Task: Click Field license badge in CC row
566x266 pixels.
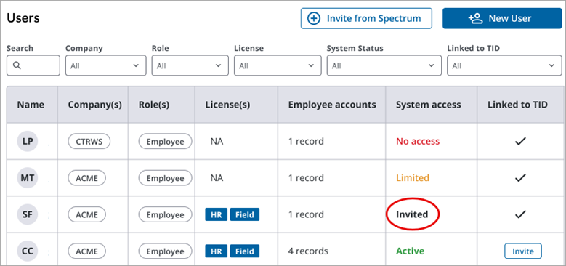Action: pos(245,251)
